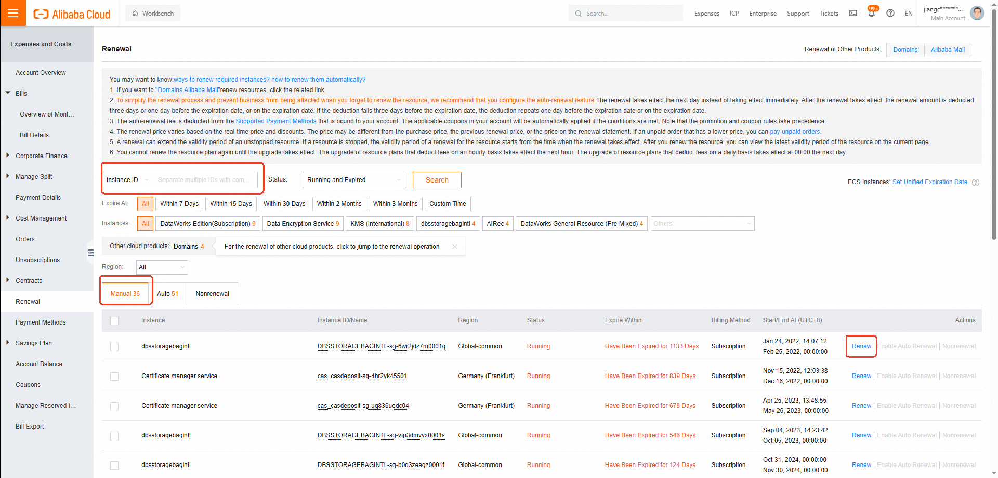998x478 pixels.
Task: Open the hamburger main menu
Action: pyautogui.click(x=13, y=13)
